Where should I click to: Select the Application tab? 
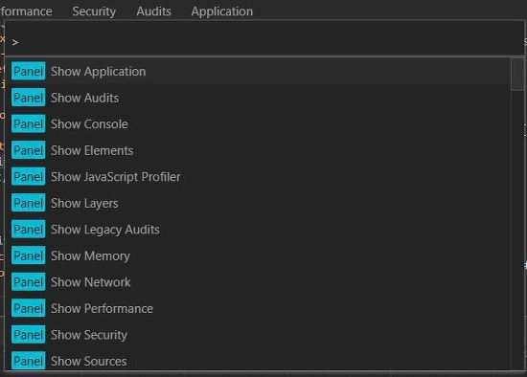coord(222,11)
